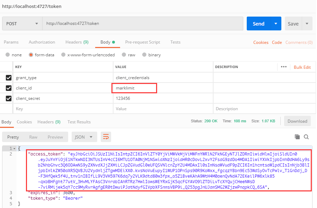Click the 200 OK status text

(211, 121)
